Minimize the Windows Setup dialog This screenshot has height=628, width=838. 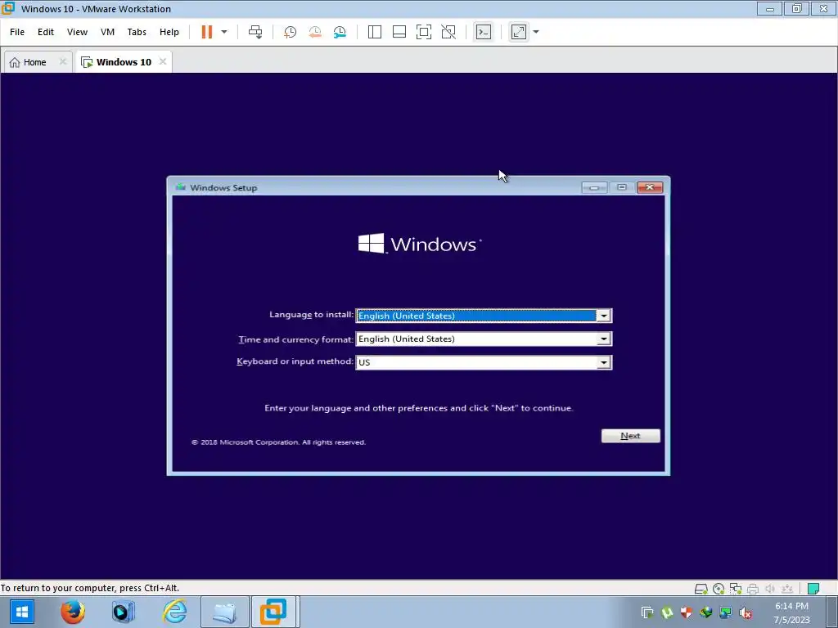coord(594,187)
